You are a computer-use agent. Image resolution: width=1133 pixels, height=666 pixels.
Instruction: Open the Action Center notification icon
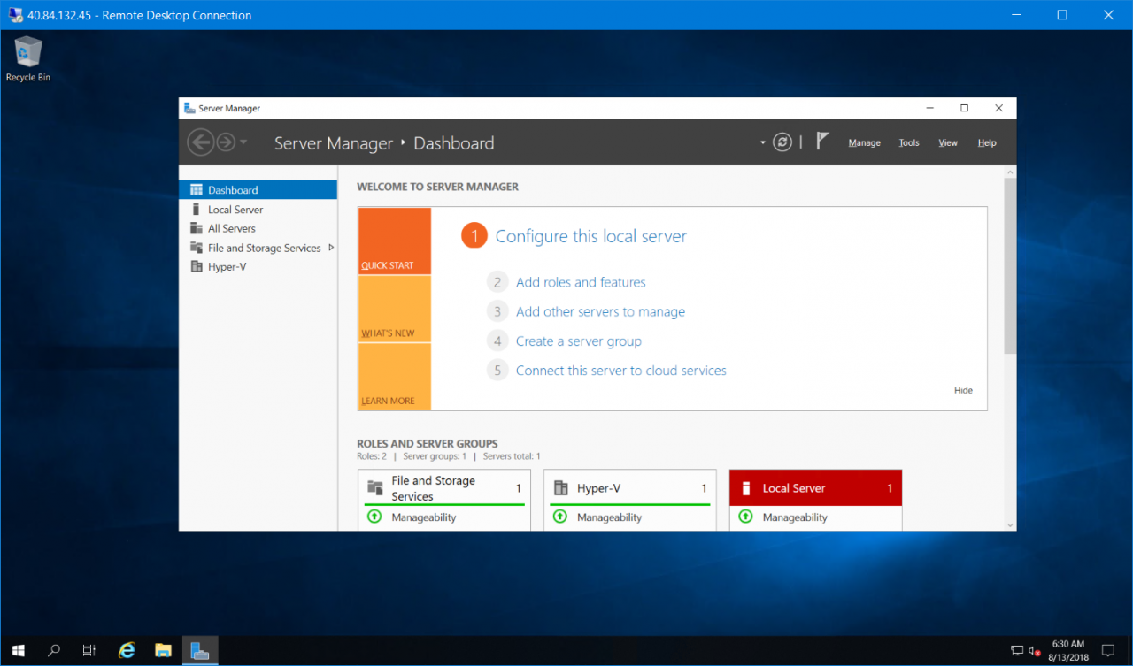1108,650
